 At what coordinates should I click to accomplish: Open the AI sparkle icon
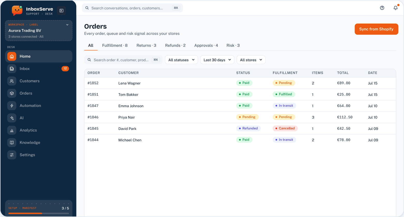(12, 118)
